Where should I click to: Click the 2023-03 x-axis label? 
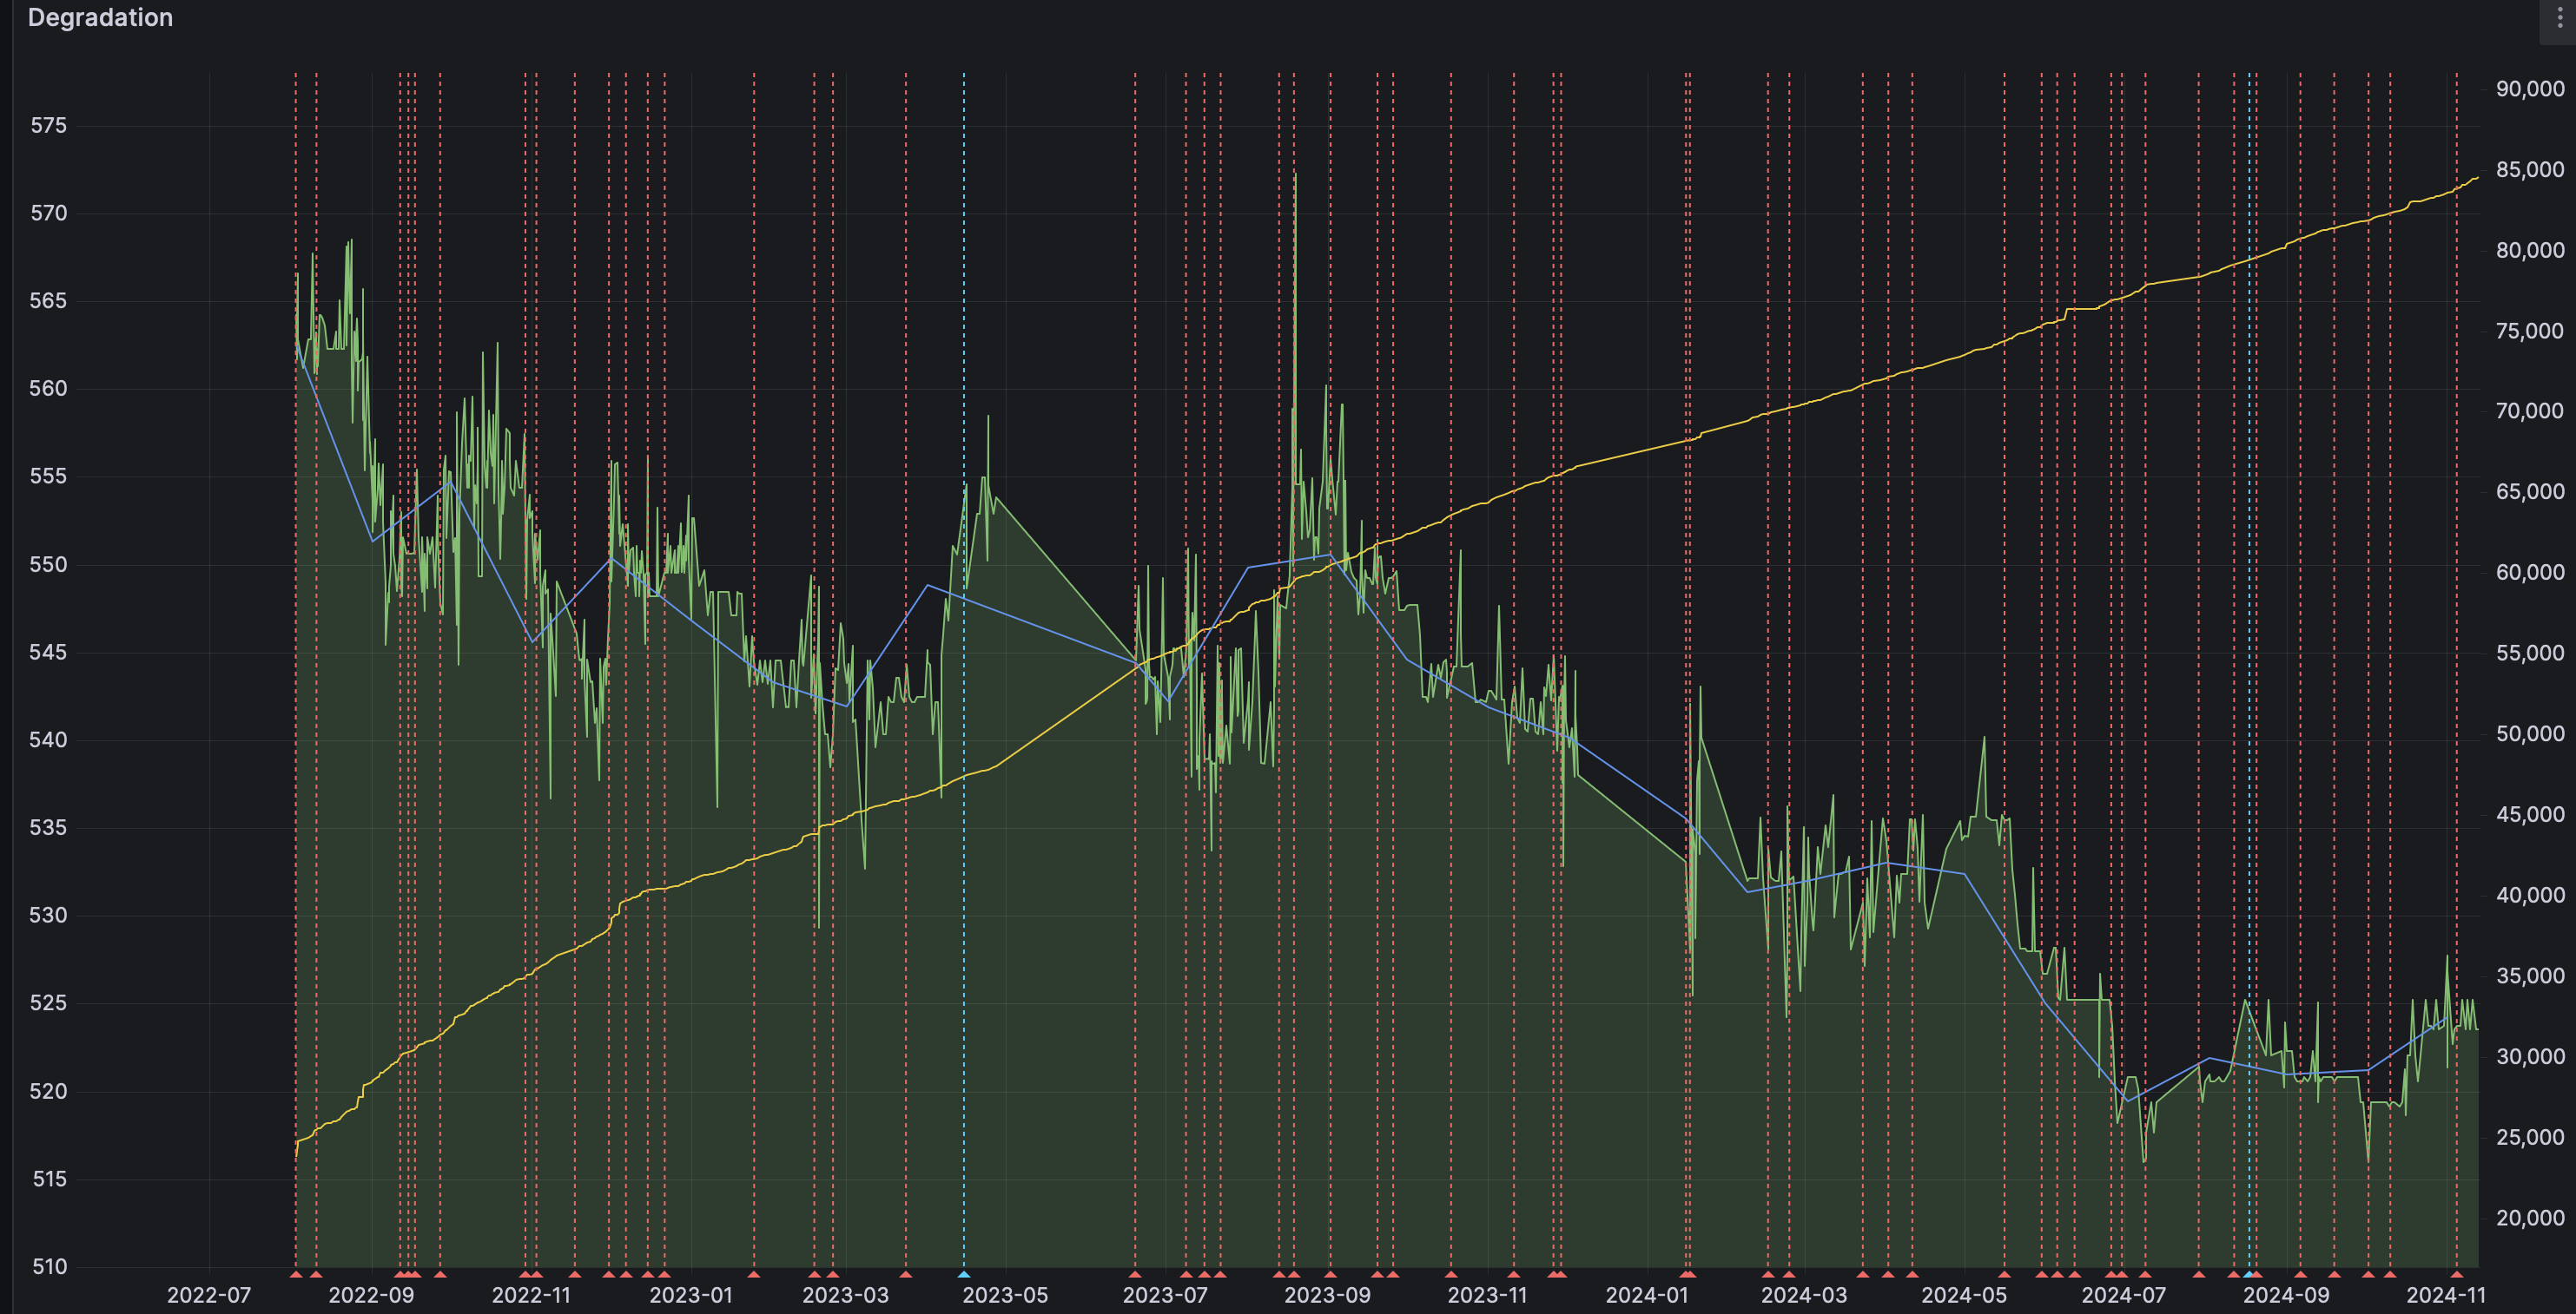pyautogui.click(x=846, y=1295)
